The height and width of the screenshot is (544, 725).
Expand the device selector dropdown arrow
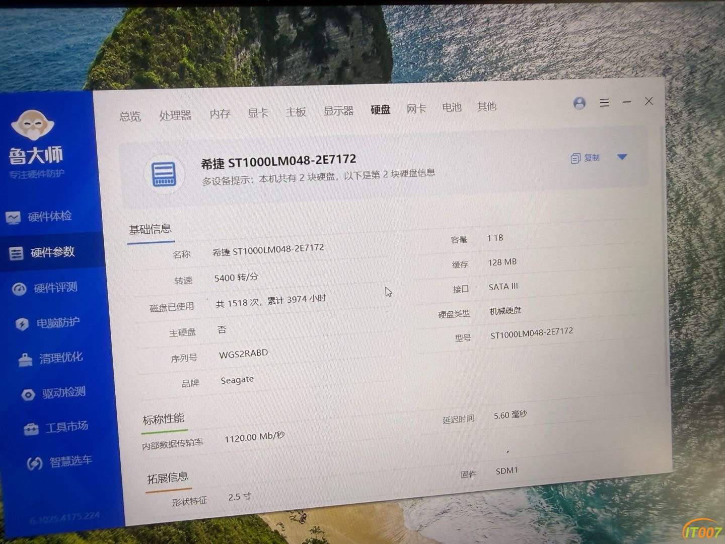pos(622,157)
